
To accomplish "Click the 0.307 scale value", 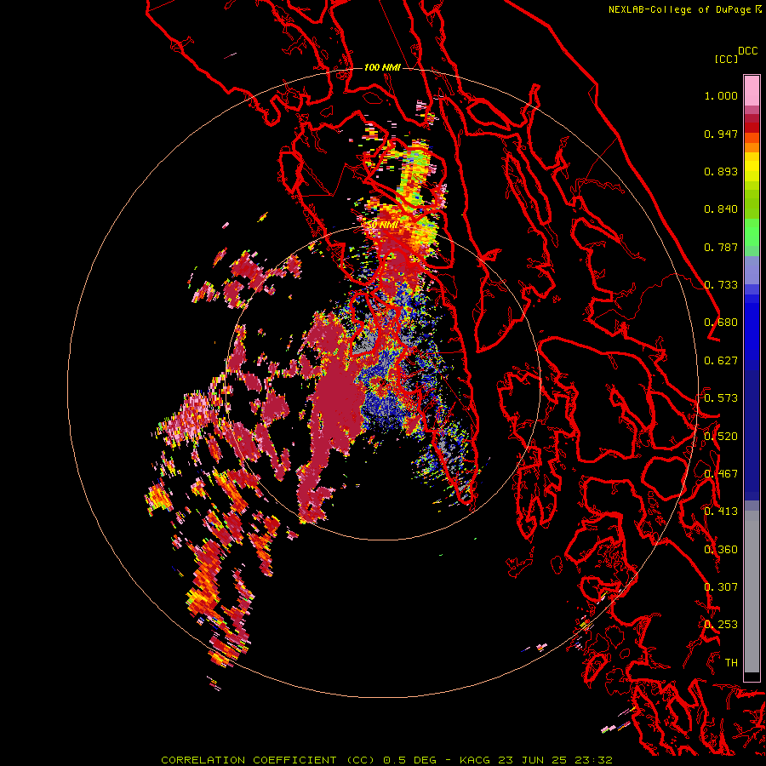I will point(721,587).
